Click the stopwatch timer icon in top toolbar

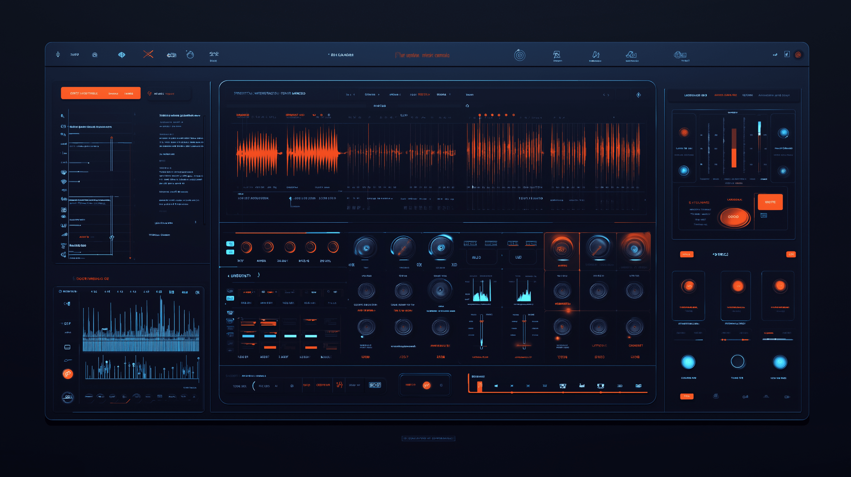click(190, 54)
